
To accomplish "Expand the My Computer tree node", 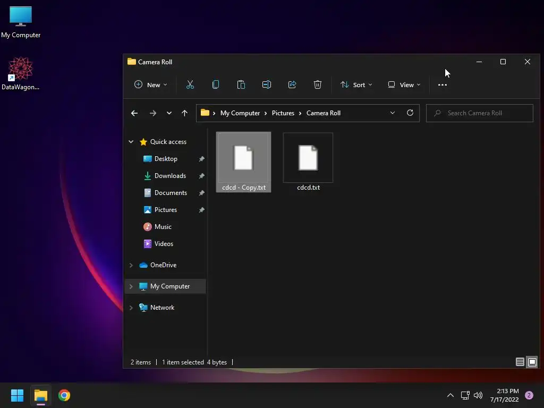I will tap(131, 286).
